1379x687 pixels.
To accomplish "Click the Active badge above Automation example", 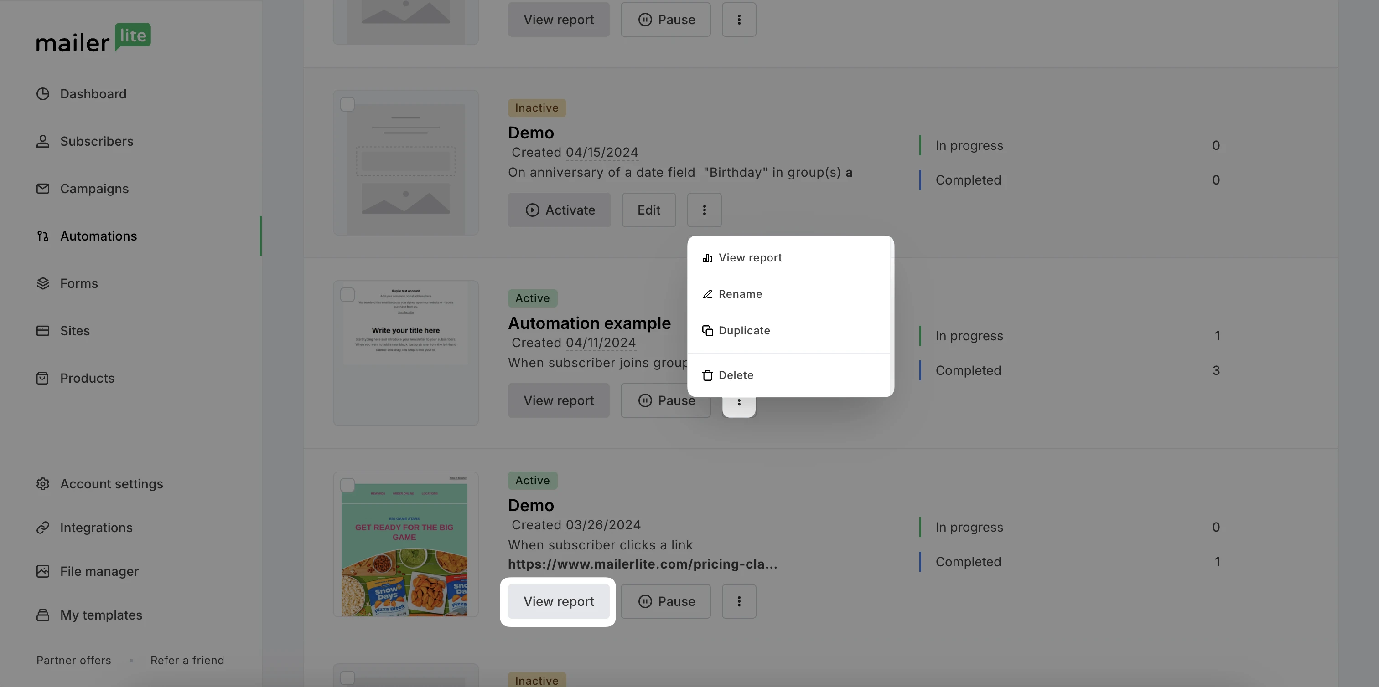I will 533,298.
